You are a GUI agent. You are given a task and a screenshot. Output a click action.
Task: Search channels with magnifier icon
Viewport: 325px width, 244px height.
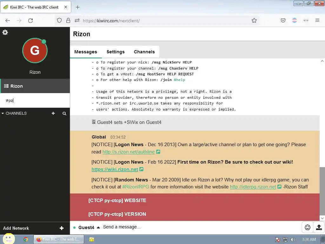[x=64, y=113]
